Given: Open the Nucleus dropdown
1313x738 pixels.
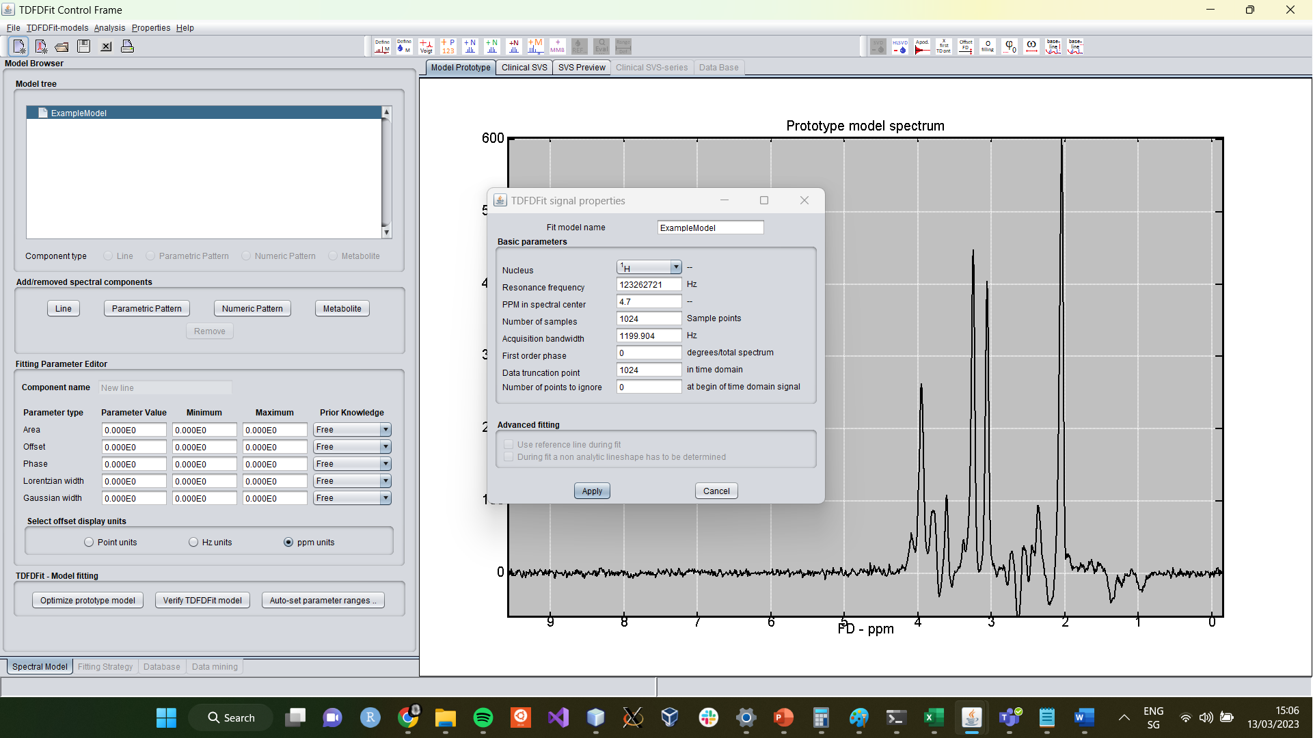Looking at the screenshot, I should (675, 267).
